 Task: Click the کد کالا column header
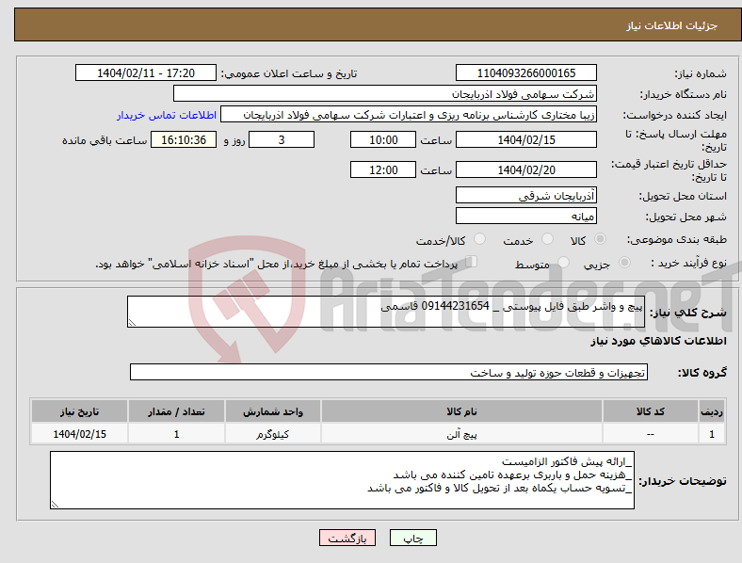tap(651, 411)
